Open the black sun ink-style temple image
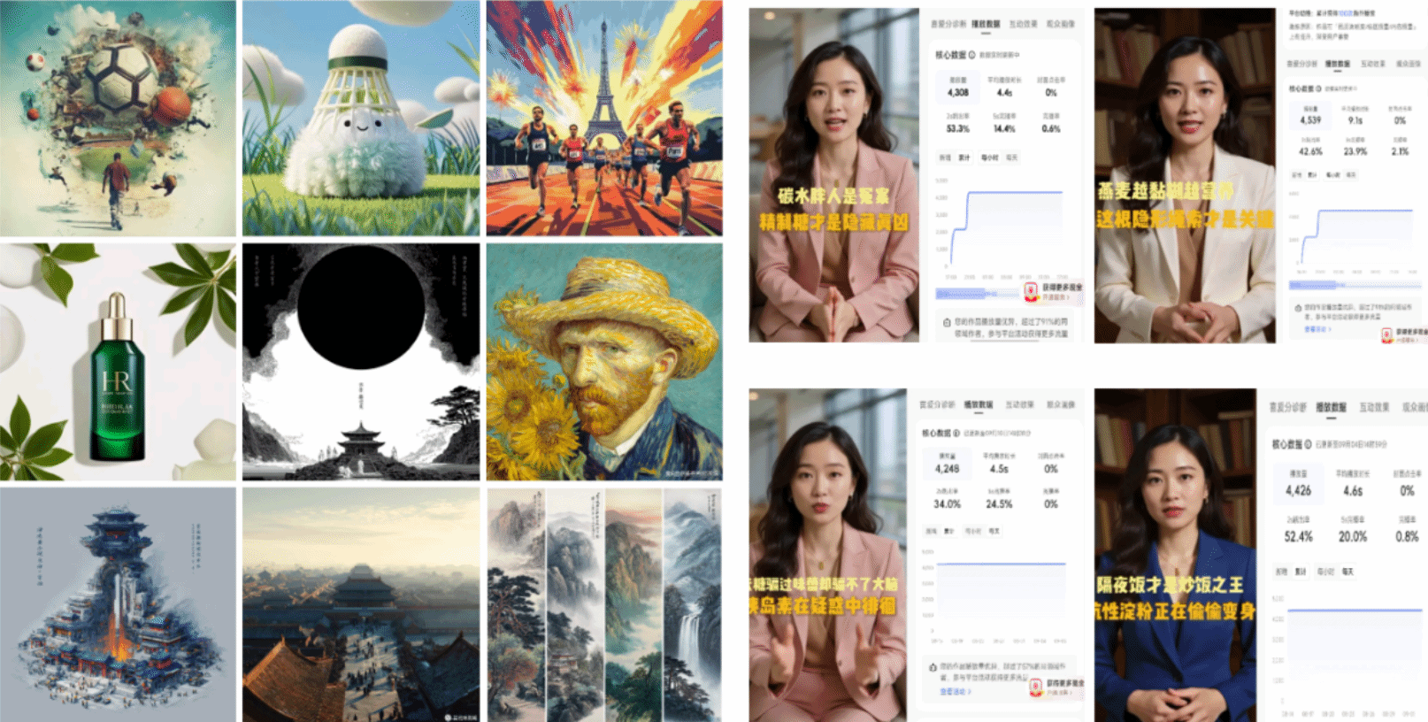Viewport: 1428px width, 722px height. coord(361,362)
